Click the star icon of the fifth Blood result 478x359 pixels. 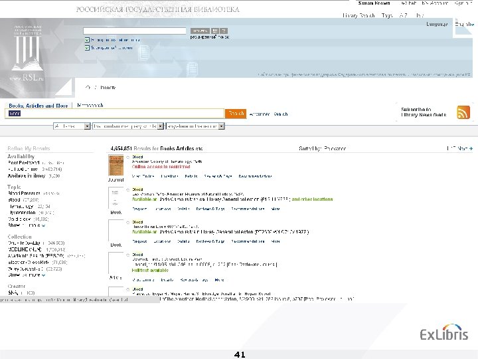coord(128,289)
